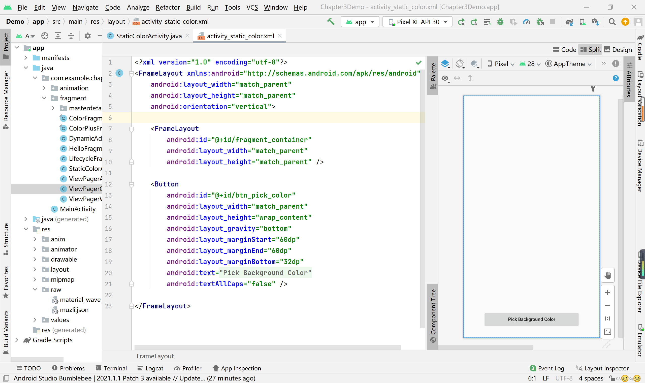Image resolution: width=645 pixels, height=383 pixels.
Task: Open the Event Log
Action: (547, 368)
